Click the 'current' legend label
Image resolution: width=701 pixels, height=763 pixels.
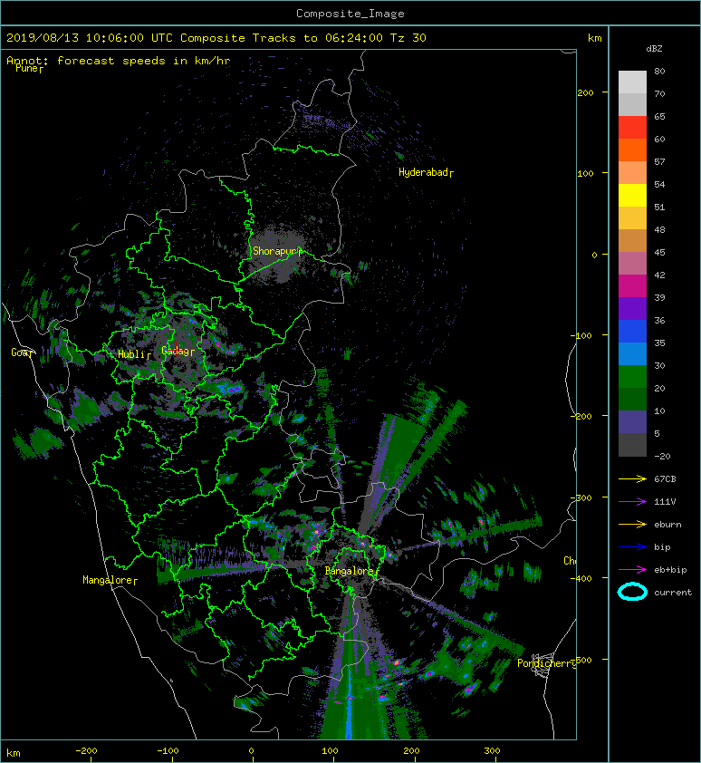click(673, 593)
